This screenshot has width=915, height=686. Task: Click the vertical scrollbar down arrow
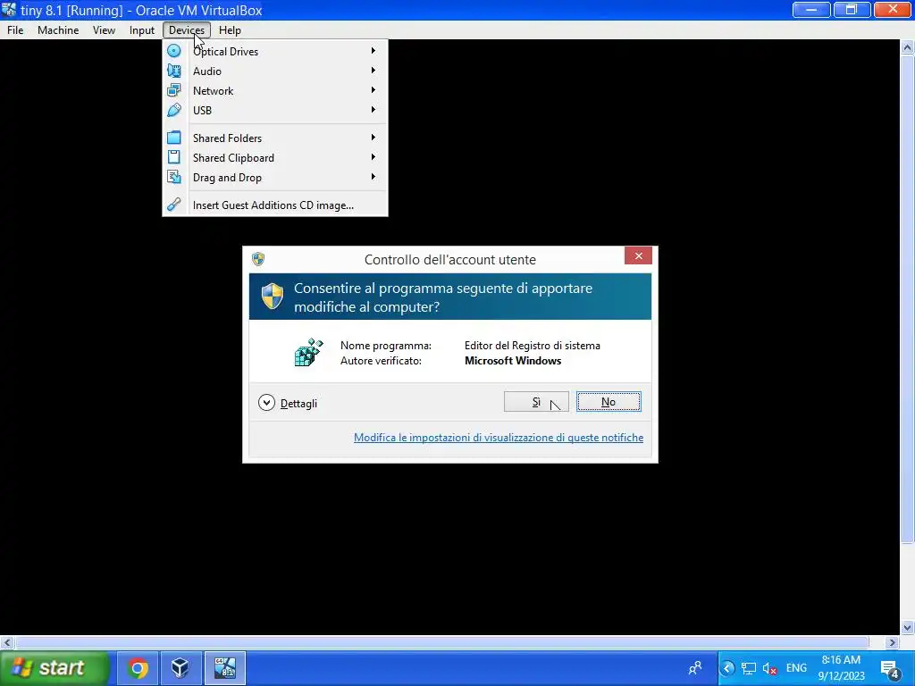tap(908, 628)
